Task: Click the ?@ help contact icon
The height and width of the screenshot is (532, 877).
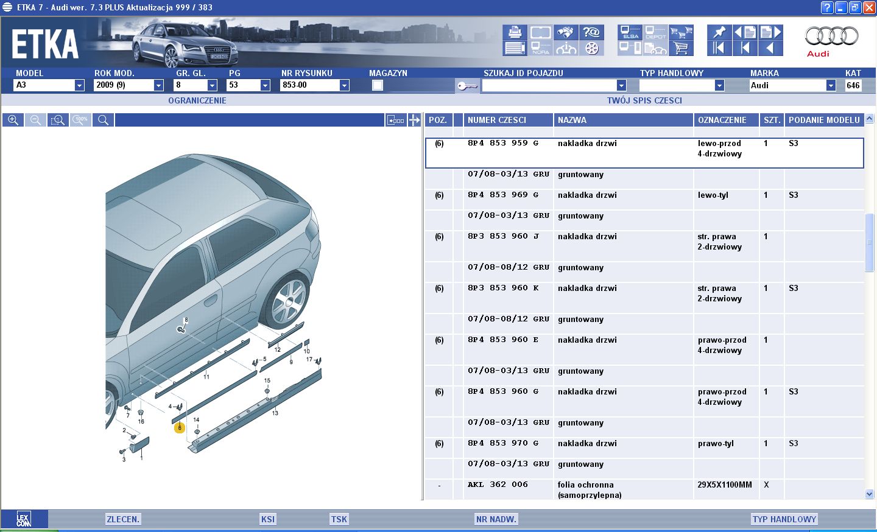Action: [x=591, y=32]
